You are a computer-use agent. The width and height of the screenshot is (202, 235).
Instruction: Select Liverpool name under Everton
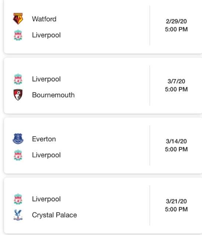pyautogui.click(x=46, y=155)
